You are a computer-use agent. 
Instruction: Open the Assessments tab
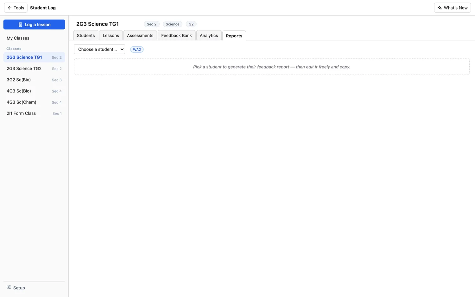pos(140,36)
